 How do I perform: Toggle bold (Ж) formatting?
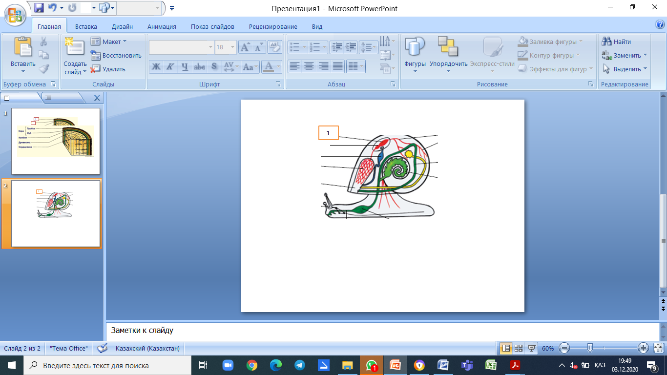156,67
